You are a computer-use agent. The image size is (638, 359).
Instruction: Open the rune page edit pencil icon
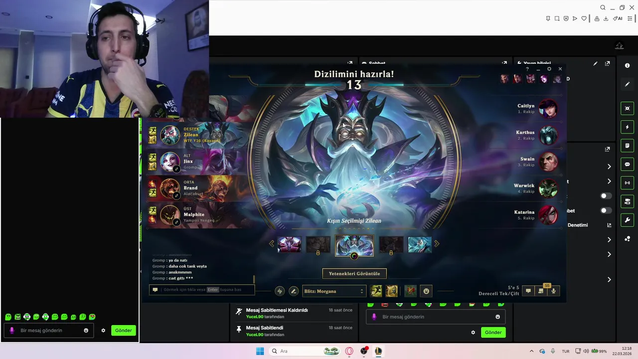pos(294,291)
